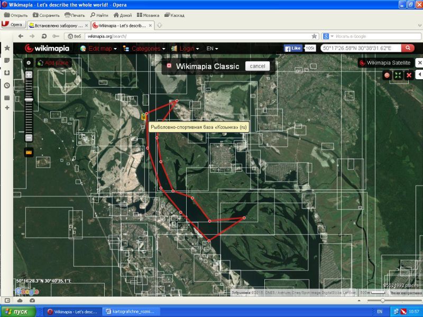Click the red search magnifier button

408,48
